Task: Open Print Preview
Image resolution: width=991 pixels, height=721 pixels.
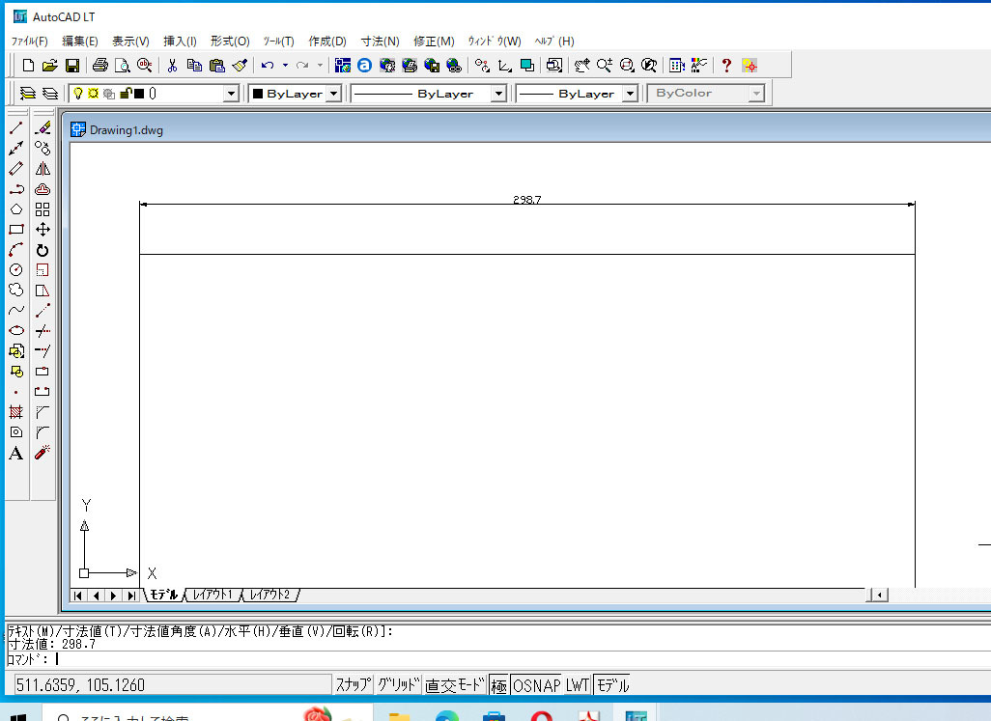Action: point(121,65)
